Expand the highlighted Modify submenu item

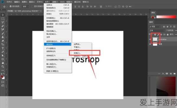[x=58, y=44]
